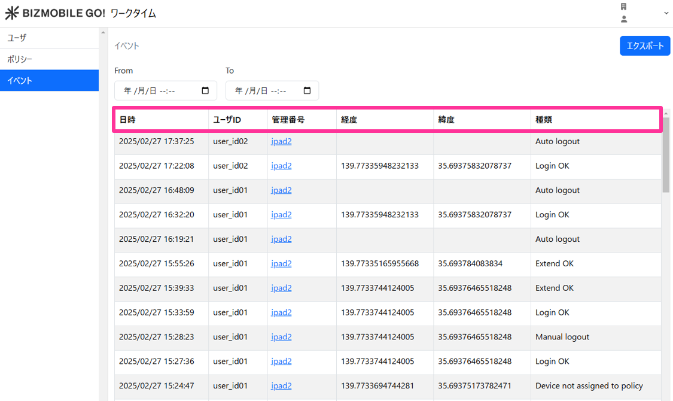Click the user profile person icon
The image size is (673, 401).
click(x=623, y=19)
